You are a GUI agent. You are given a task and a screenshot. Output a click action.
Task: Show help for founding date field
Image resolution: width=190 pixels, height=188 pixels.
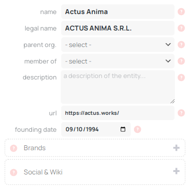[x=138, y=129]
